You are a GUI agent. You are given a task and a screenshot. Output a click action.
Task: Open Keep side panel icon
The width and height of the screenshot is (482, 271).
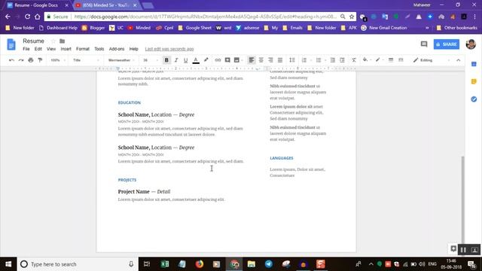(474, 81)
